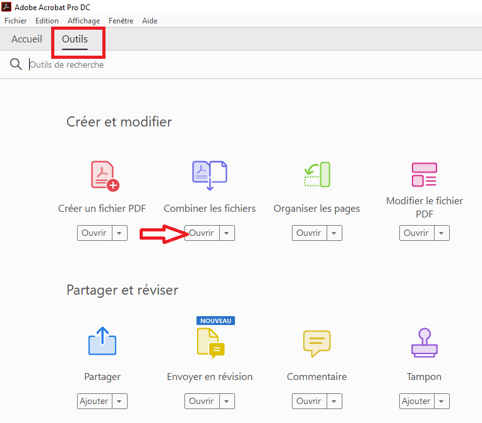This screenshot has height=423, width=482.
Task: Click Ouvrir under Organiser les pages
Action: [x=310, y=233]
